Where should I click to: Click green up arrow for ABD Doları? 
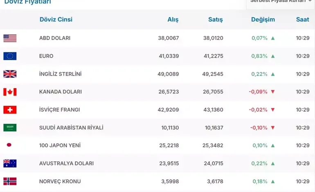(273, 38)
